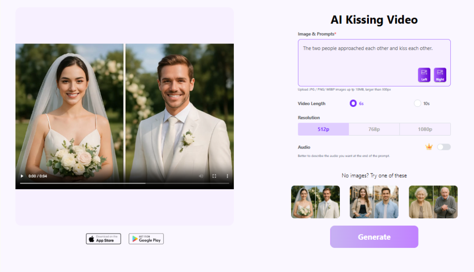Open the Google Play download badge

(146, 239)
